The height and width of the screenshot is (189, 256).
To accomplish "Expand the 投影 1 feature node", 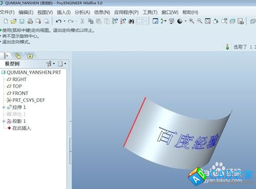I will click(4, 121).
